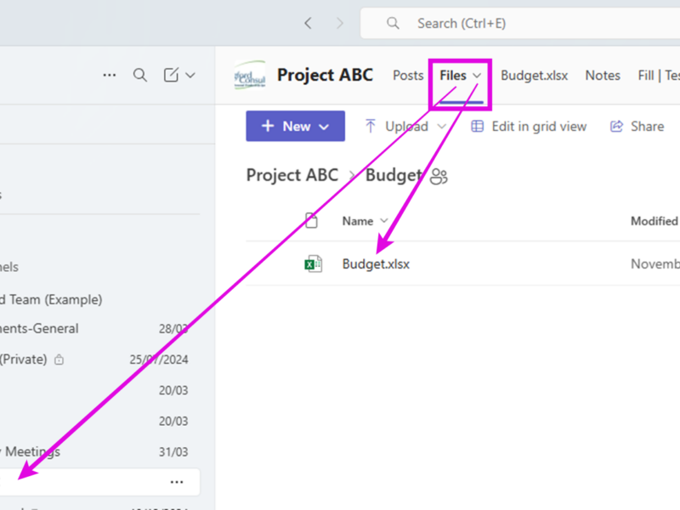Start a new chat with the compose icon
Image resolution: width=680 pixels, height=510 pixels.
[171, 75]
